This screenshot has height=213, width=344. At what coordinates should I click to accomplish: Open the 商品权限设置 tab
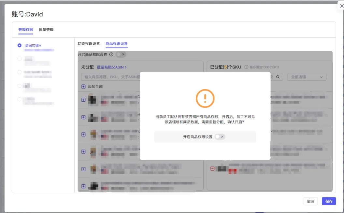117,43
